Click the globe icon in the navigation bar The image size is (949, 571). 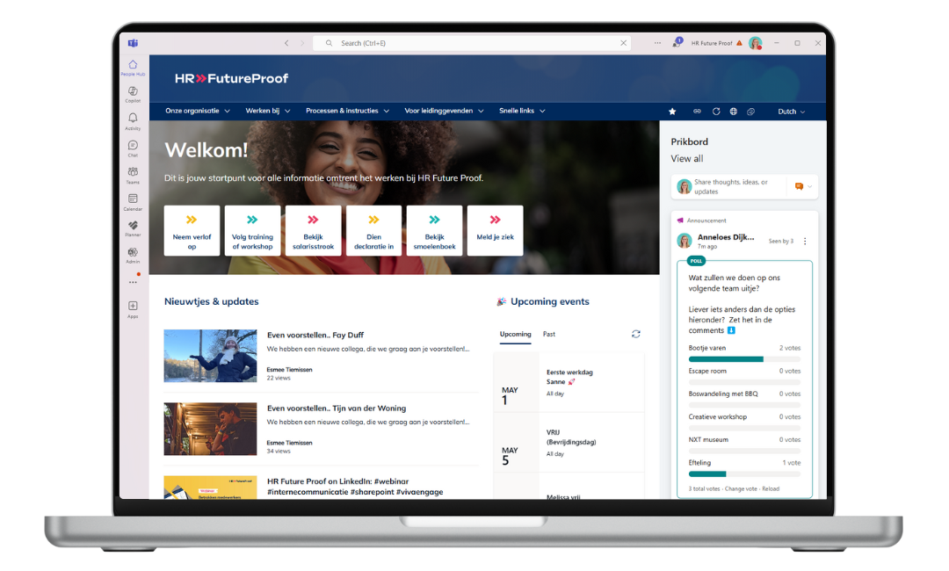click(733, 112)
